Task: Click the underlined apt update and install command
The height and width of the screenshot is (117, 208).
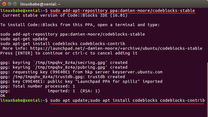Action: pyautogui.click(x=128, y=100)
